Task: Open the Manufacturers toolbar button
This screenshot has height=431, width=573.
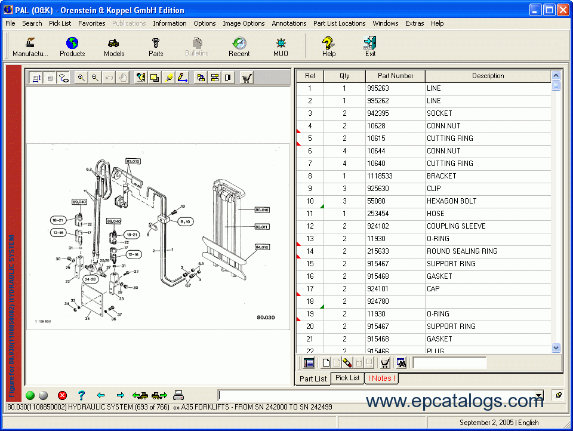Action: tap(30, 47)
